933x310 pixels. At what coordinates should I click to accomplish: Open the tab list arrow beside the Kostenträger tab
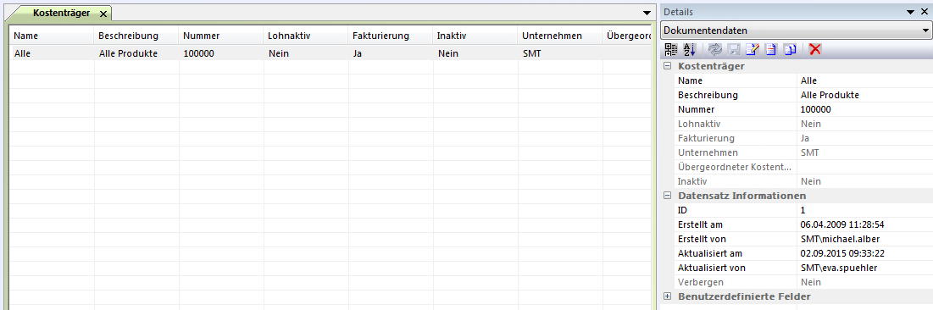pos(647,13)
